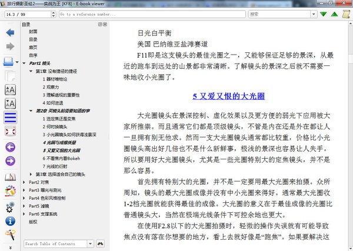Print the e-book with the printer icon
The height and width of the screenshot is (251, 353).
point(8,61)
